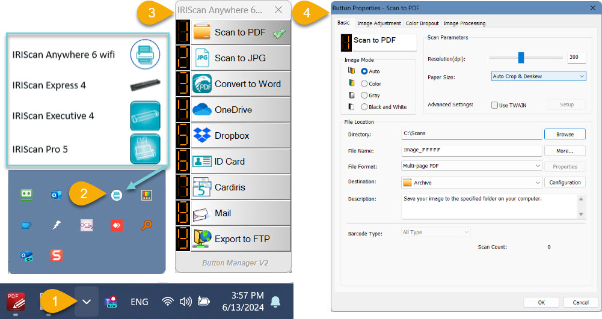
Task: Show hidden icons chevron in taskbar
Action: (x=87, y=302)
